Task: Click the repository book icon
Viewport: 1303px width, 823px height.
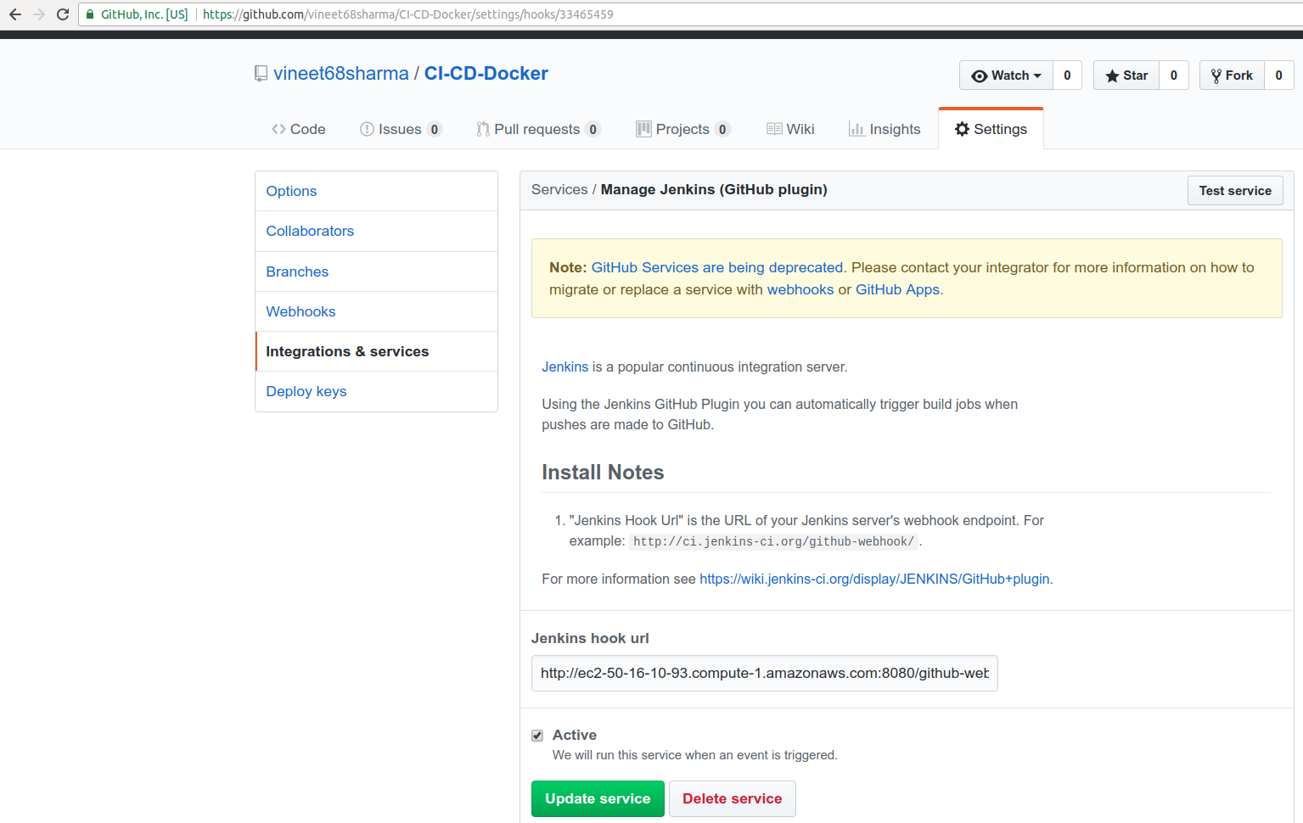Action: (x=261, y=74)
